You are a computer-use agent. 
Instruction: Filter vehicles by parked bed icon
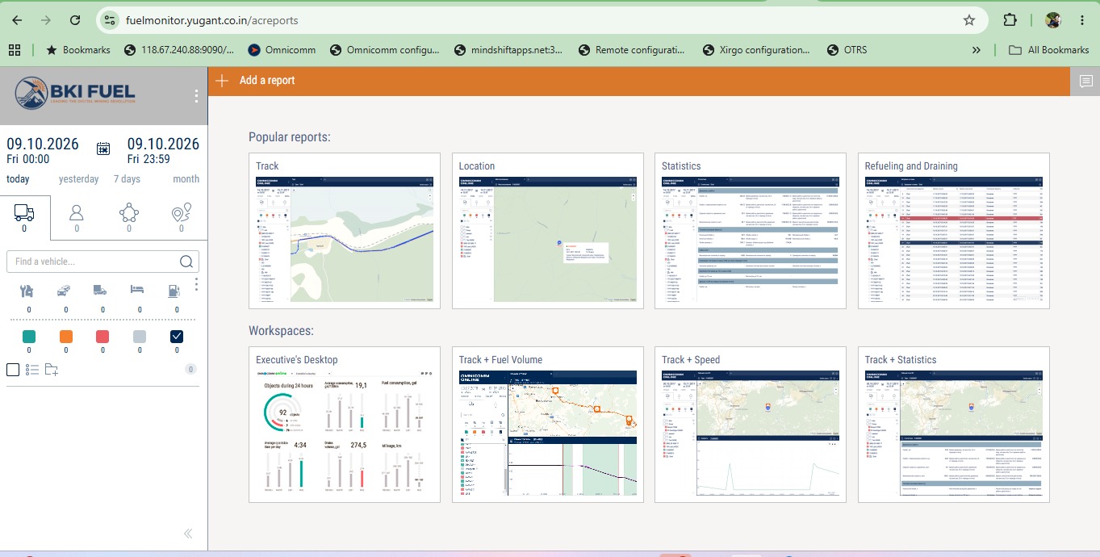pyautogui.click(x=138, y=291)
